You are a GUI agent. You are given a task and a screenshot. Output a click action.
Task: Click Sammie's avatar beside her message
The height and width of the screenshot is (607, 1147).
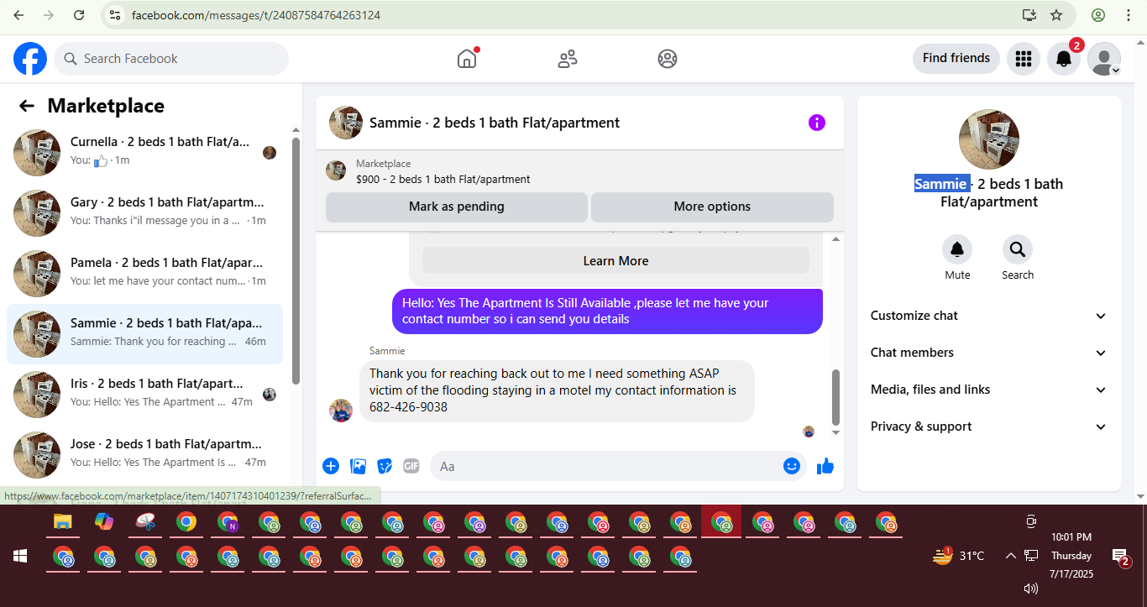(341, 411)
